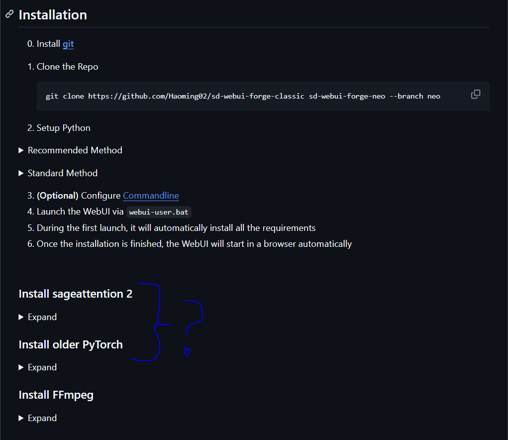Screen dimensions: 508x440
Task: Click the Install older PyTorch heading
Action: point(71,344)
